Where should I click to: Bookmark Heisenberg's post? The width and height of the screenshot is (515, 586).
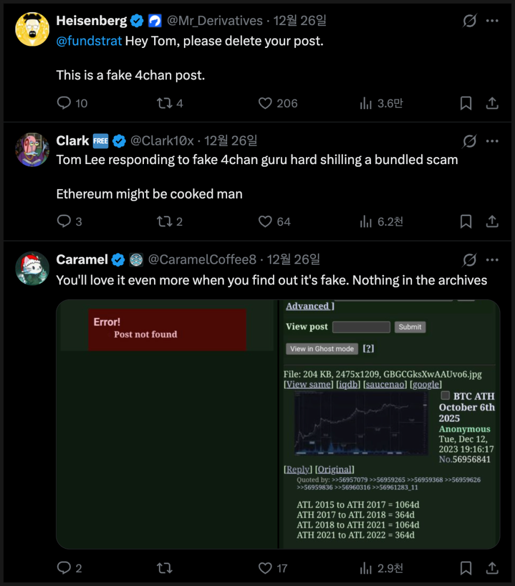pos(466,103)
